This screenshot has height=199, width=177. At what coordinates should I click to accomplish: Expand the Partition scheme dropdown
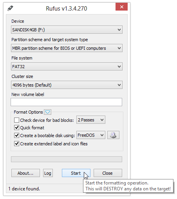67,48
